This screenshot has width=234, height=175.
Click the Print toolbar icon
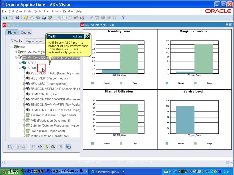click(44, 17)
